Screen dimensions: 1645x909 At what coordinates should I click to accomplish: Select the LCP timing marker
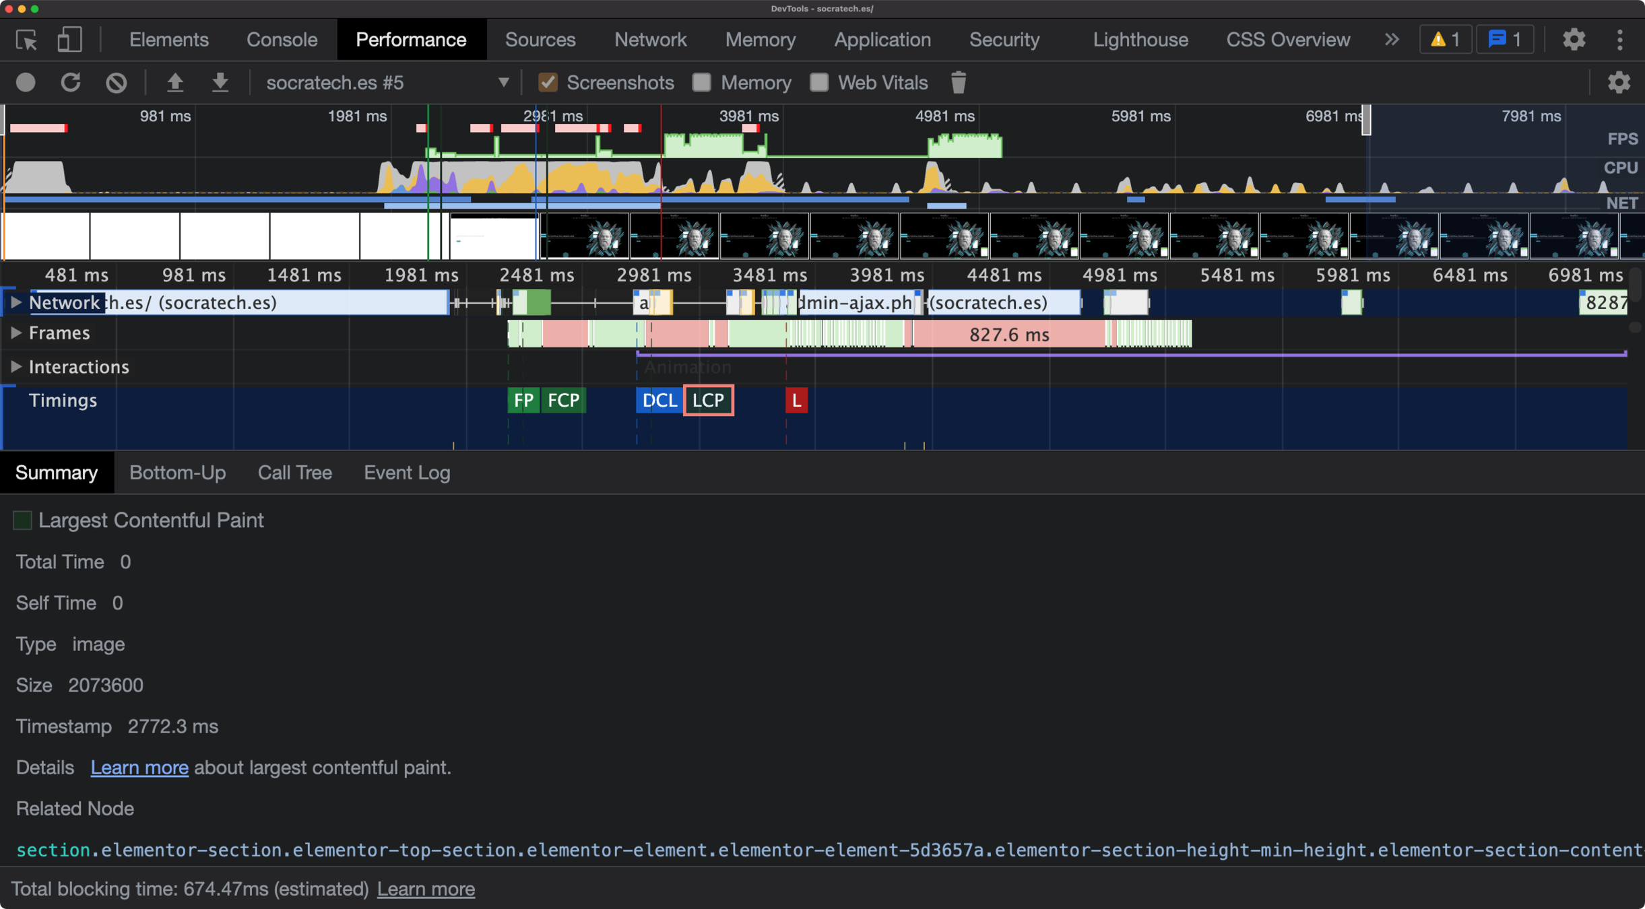point(708,401)
